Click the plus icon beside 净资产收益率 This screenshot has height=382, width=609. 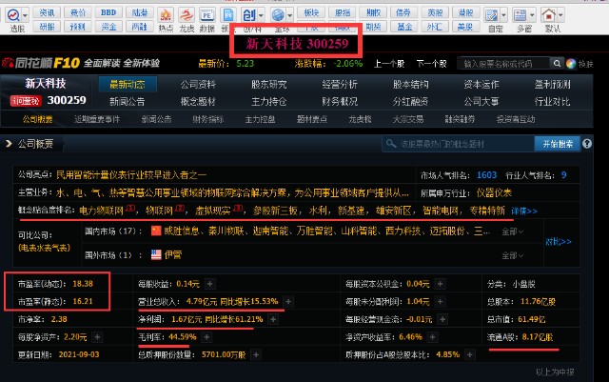pos(432,337)
